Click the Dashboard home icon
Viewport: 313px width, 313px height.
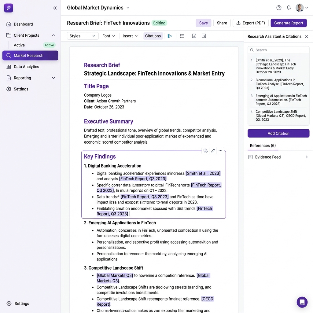tap(9, 24)
